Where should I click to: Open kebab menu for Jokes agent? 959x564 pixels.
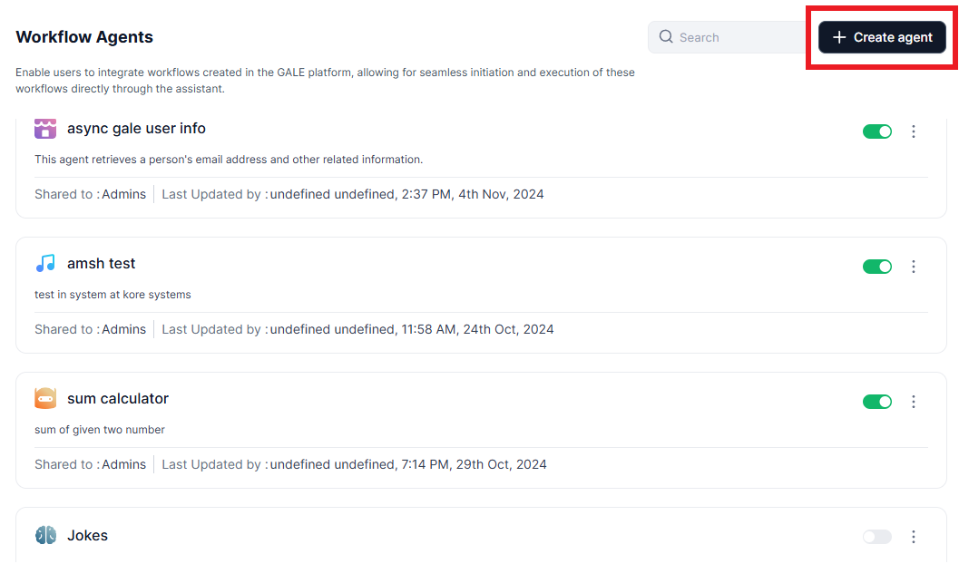click(x=913, y=537)
